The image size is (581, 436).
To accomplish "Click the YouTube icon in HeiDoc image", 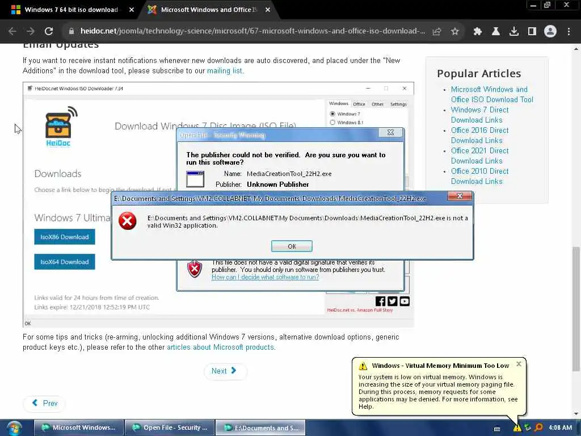I will tap(405, 301).
